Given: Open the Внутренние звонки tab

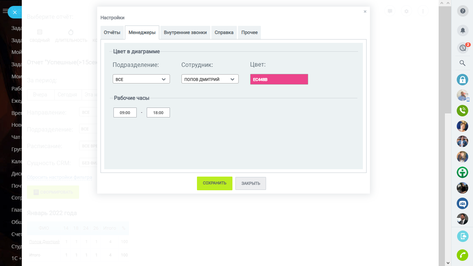Looking at the screenshot, I should click(x=185, y=33).
